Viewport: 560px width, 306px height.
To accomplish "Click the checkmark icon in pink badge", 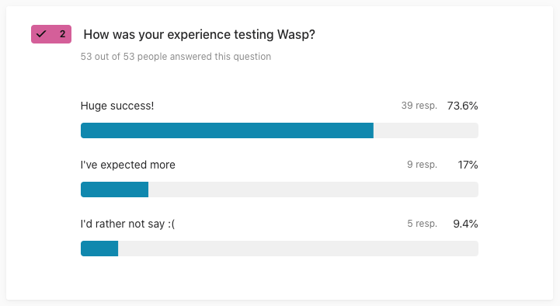I will point(41,34).
